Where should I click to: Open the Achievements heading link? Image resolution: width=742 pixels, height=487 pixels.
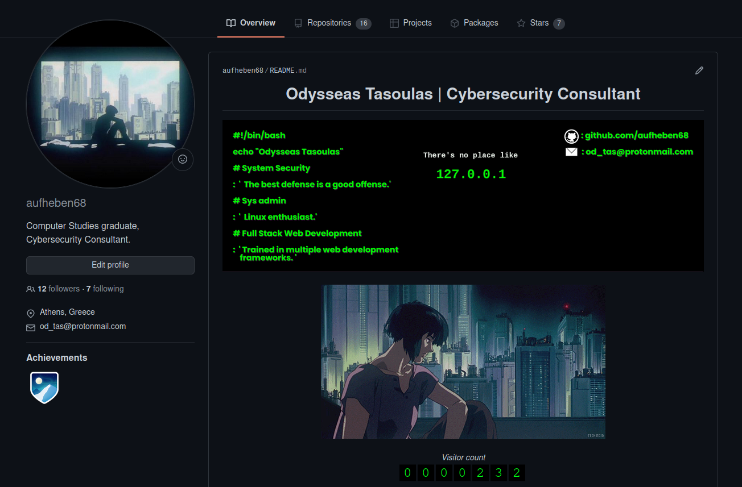click(x=57, y=358)
